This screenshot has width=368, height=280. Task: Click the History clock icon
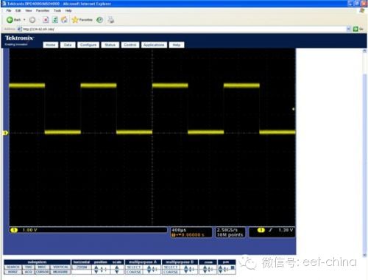click(99, 20)
